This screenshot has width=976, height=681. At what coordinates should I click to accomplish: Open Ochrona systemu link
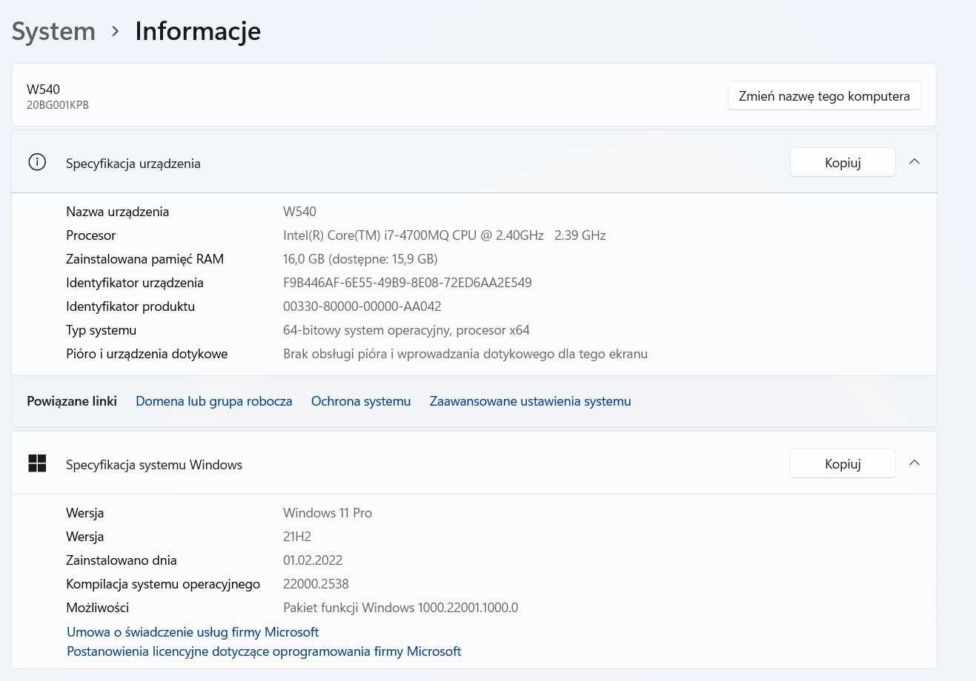tap(361, 401)
